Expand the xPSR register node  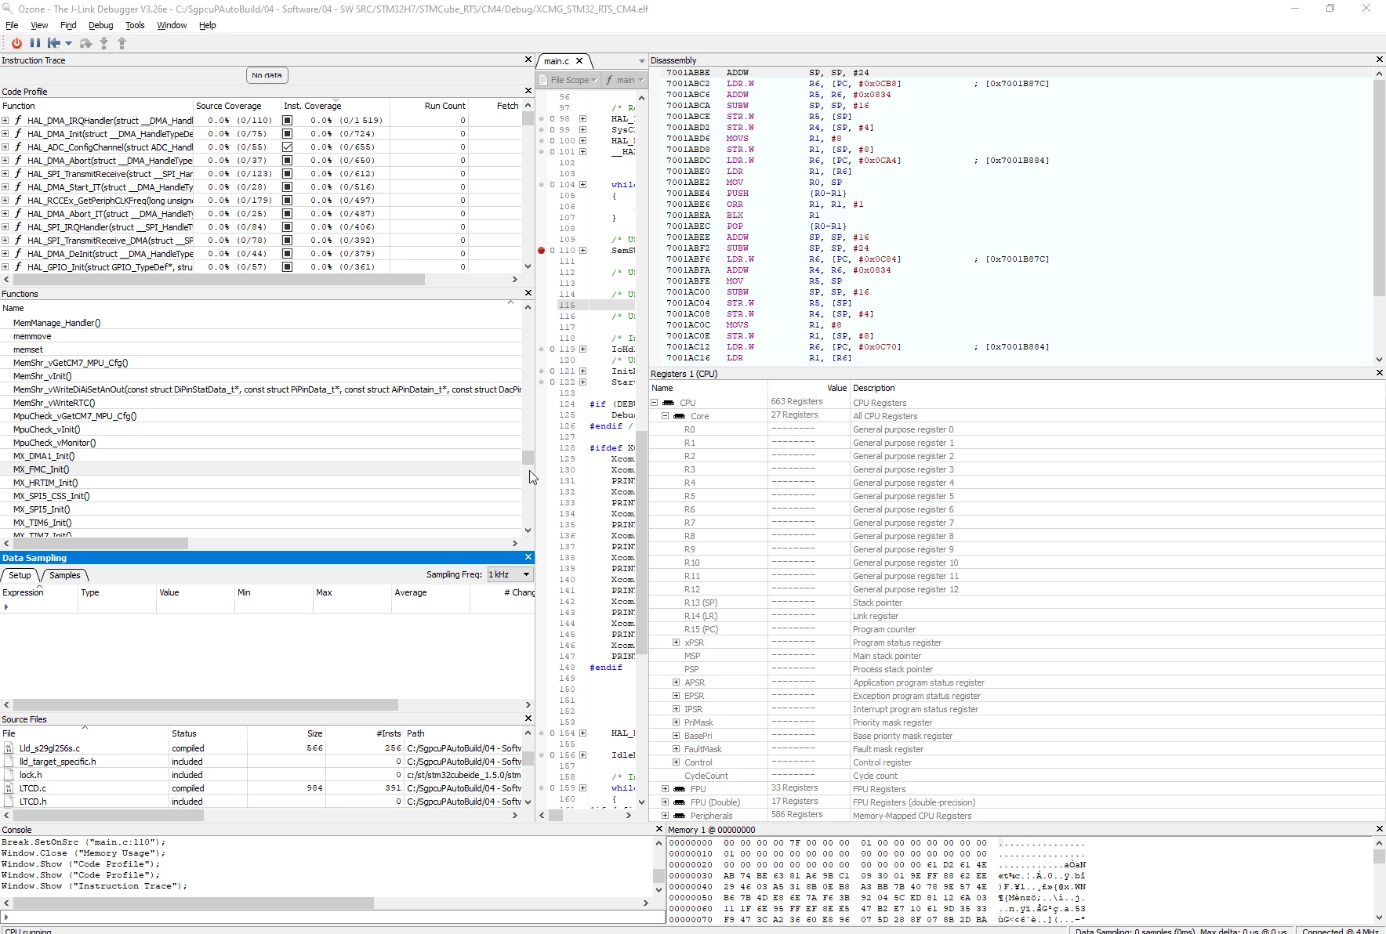coord(677,643)
